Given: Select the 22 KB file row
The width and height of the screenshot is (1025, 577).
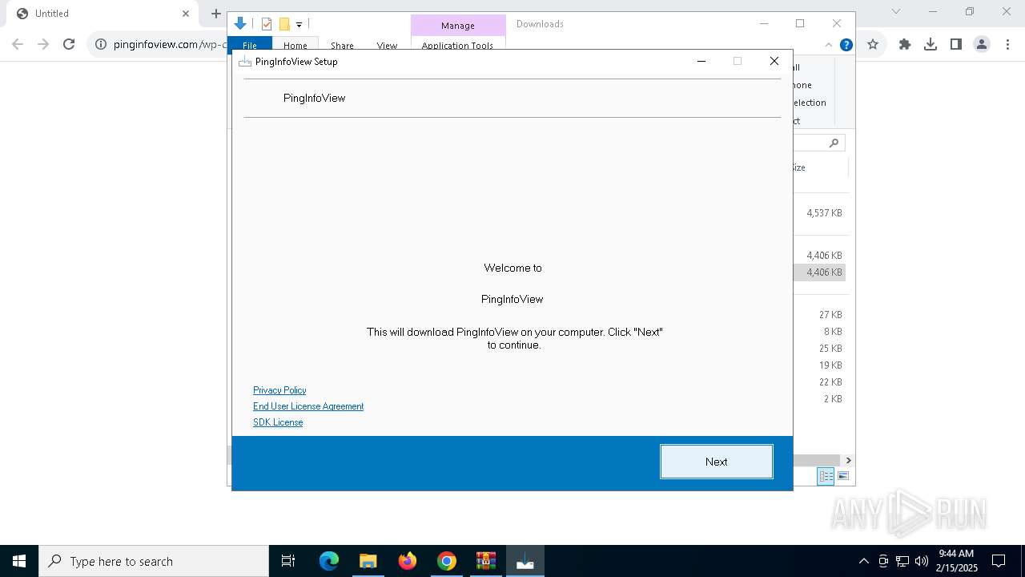Looking at the screenshot, I should click(821, 382).
